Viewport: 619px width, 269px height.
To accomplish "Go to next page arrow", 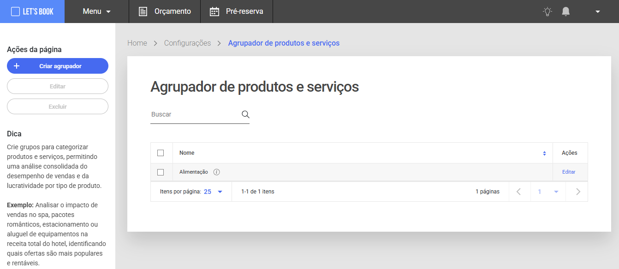I will pyautogui.click(x=578, y=192).
